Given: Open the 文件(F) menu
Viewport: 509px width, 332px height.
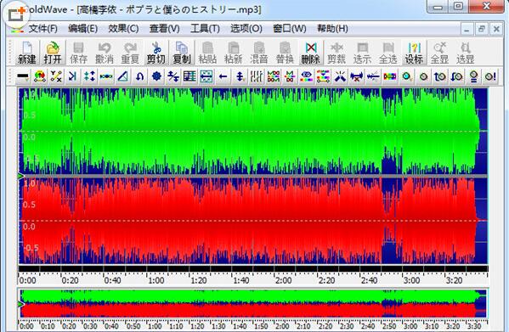Looking at the screenshot, I should click(42, 29).
